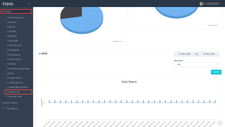The image size is (225, 127).
Task: Open ATM Mandiri simulation
Action: [x=14, y=50]
